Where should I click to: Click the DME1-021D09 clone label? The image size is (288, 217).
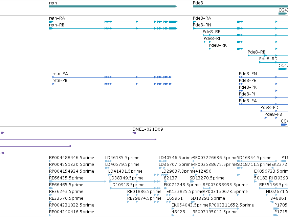click(148, 129)
